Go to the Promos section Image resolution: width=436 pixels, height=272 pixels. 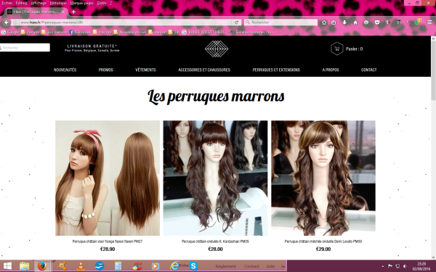point(105,70)
